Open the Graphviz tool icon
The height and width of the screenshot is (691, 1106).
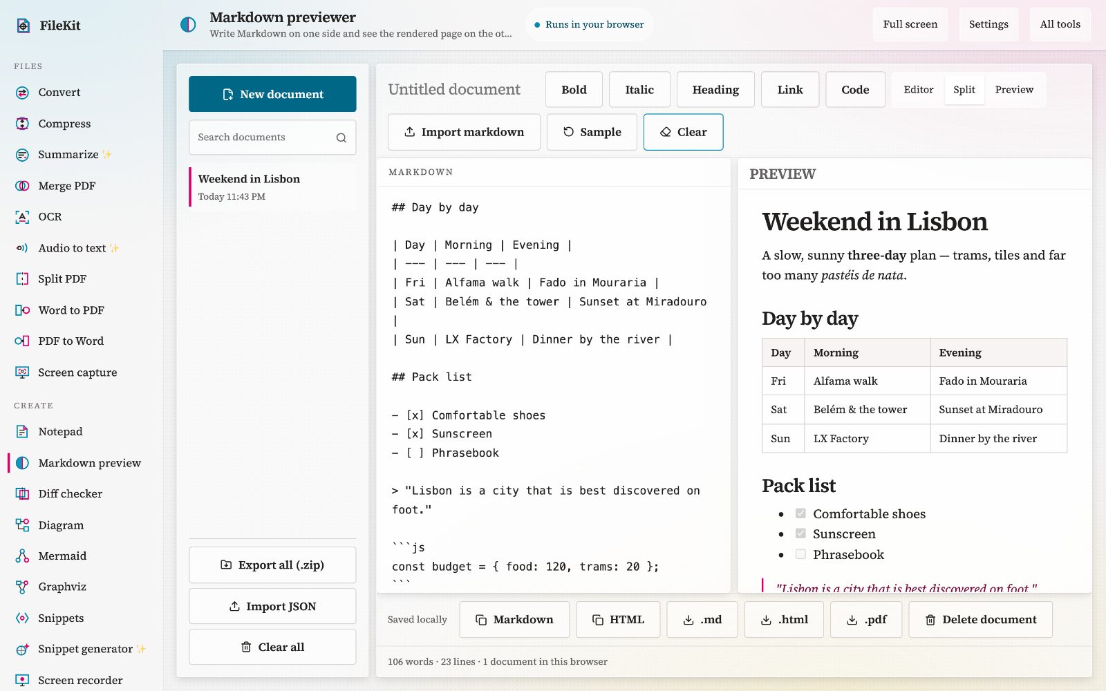22,587
